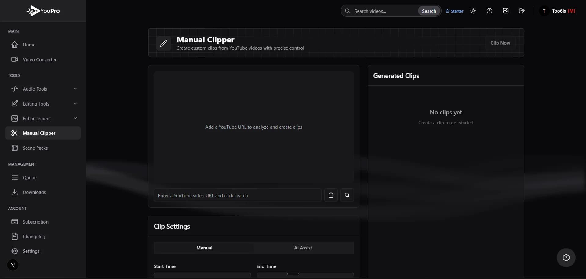Open the image gallery icon in top bar
This screenshot has width=586, height=279.
(x=505, y=11)
